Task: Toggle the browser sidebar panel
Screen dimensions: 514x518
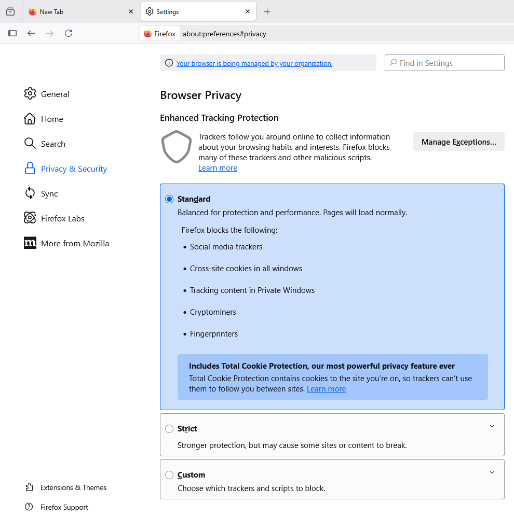Action: coord(12,33)
